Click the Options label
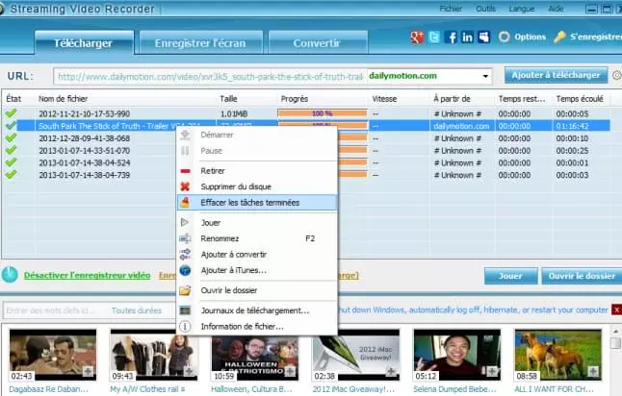 pyautogui.click(x=530, y=37)
